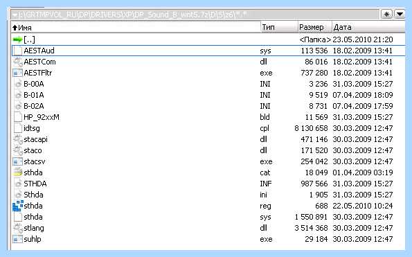Select the STHDA name in the INF row
This screenshot has height=257, width=412.
tap(35, 184)
